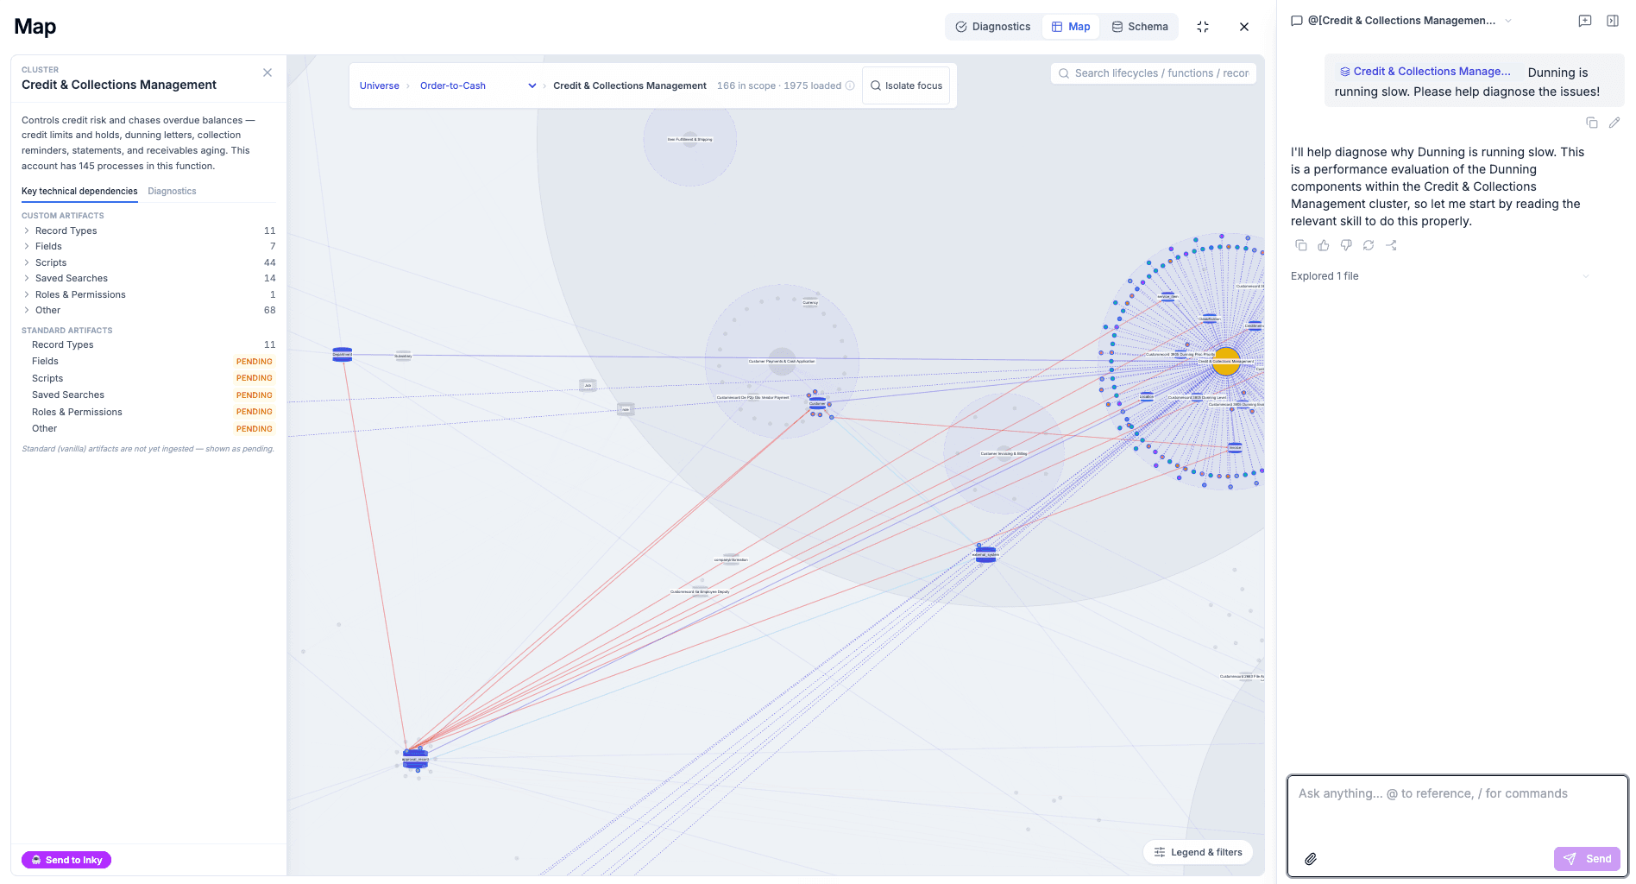Focus the search lifecycles input field
Viewport: 1636px width, 884px height.
tap(1153, 73)
